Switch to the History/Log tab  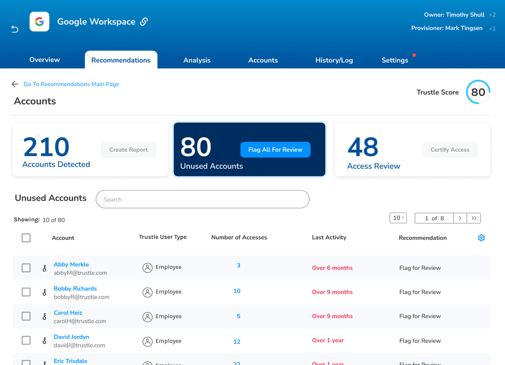334,60
